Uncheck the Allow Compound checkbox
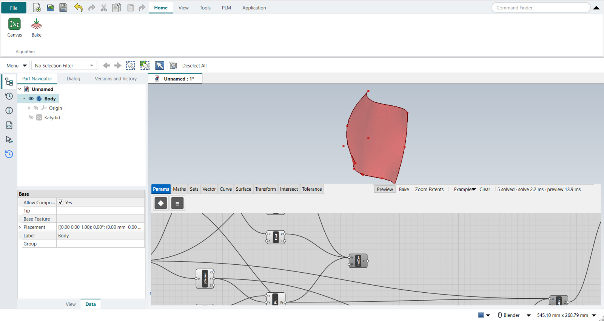604x321 pixels. pos(60,202)
